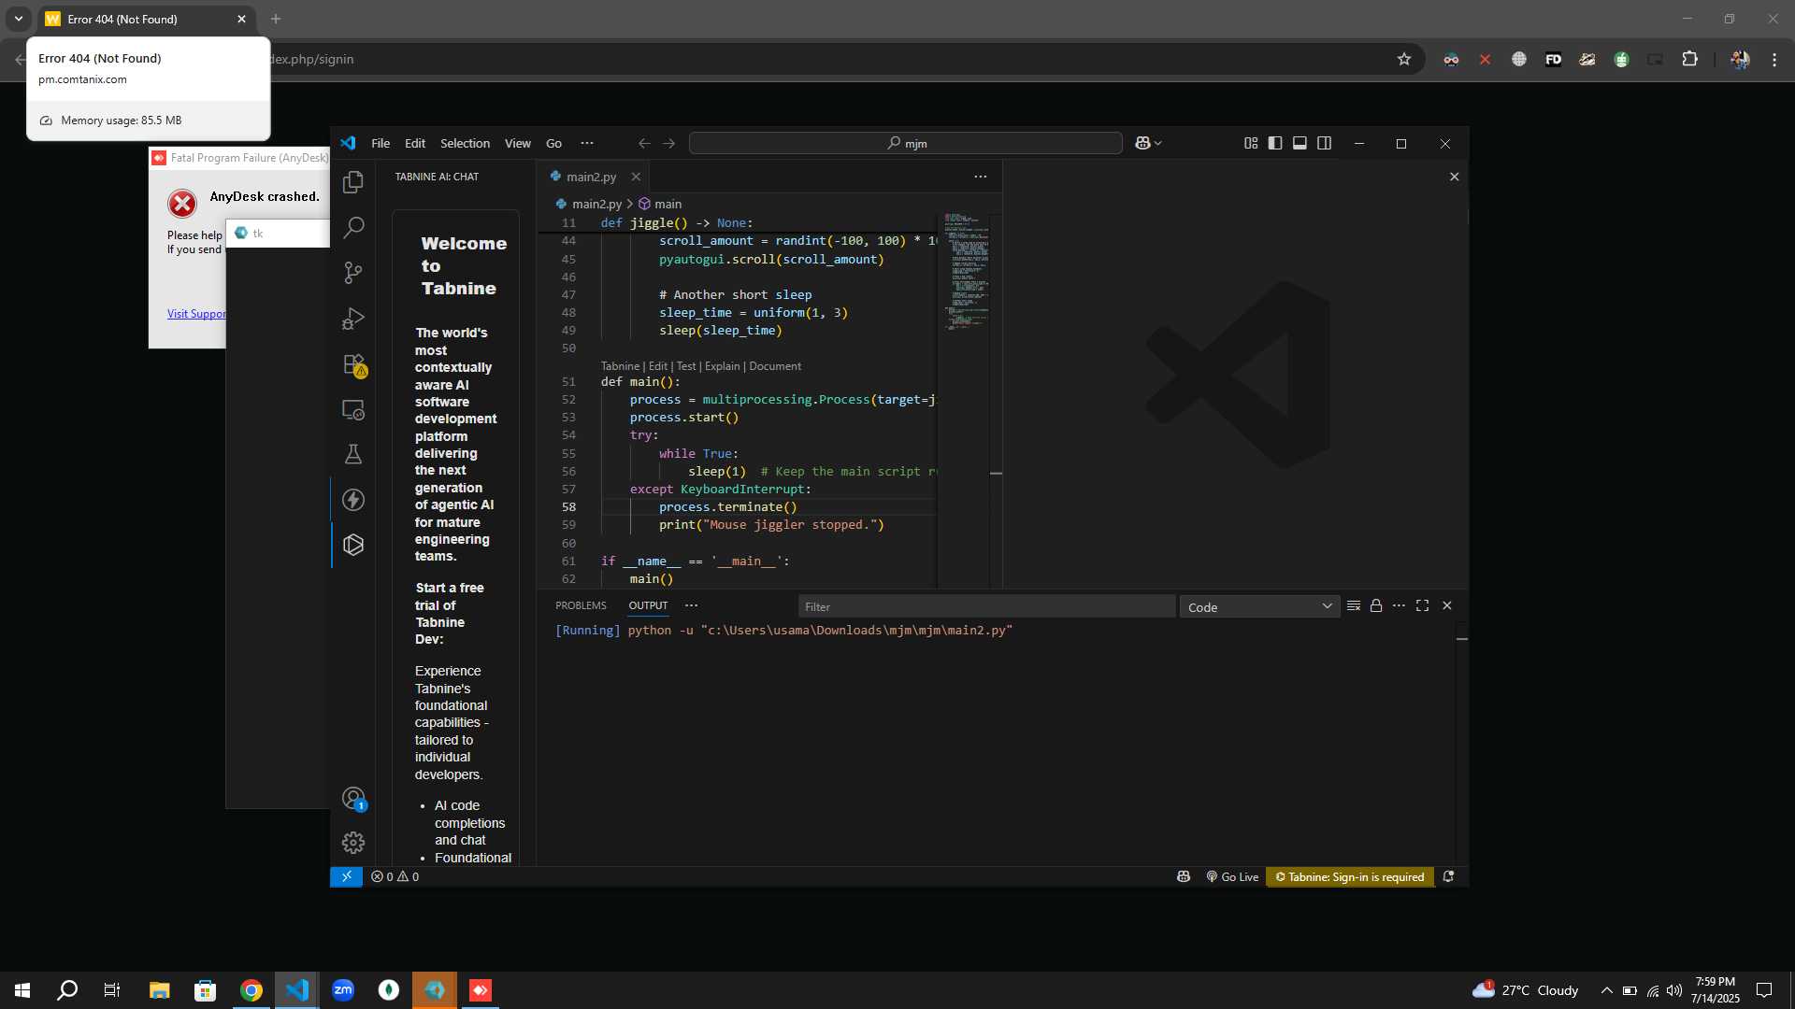The width and height of the screenshot is (1795, 1009).
Task: Open the Thunder Client lightning icon view
Action: (x=353, y=500)
